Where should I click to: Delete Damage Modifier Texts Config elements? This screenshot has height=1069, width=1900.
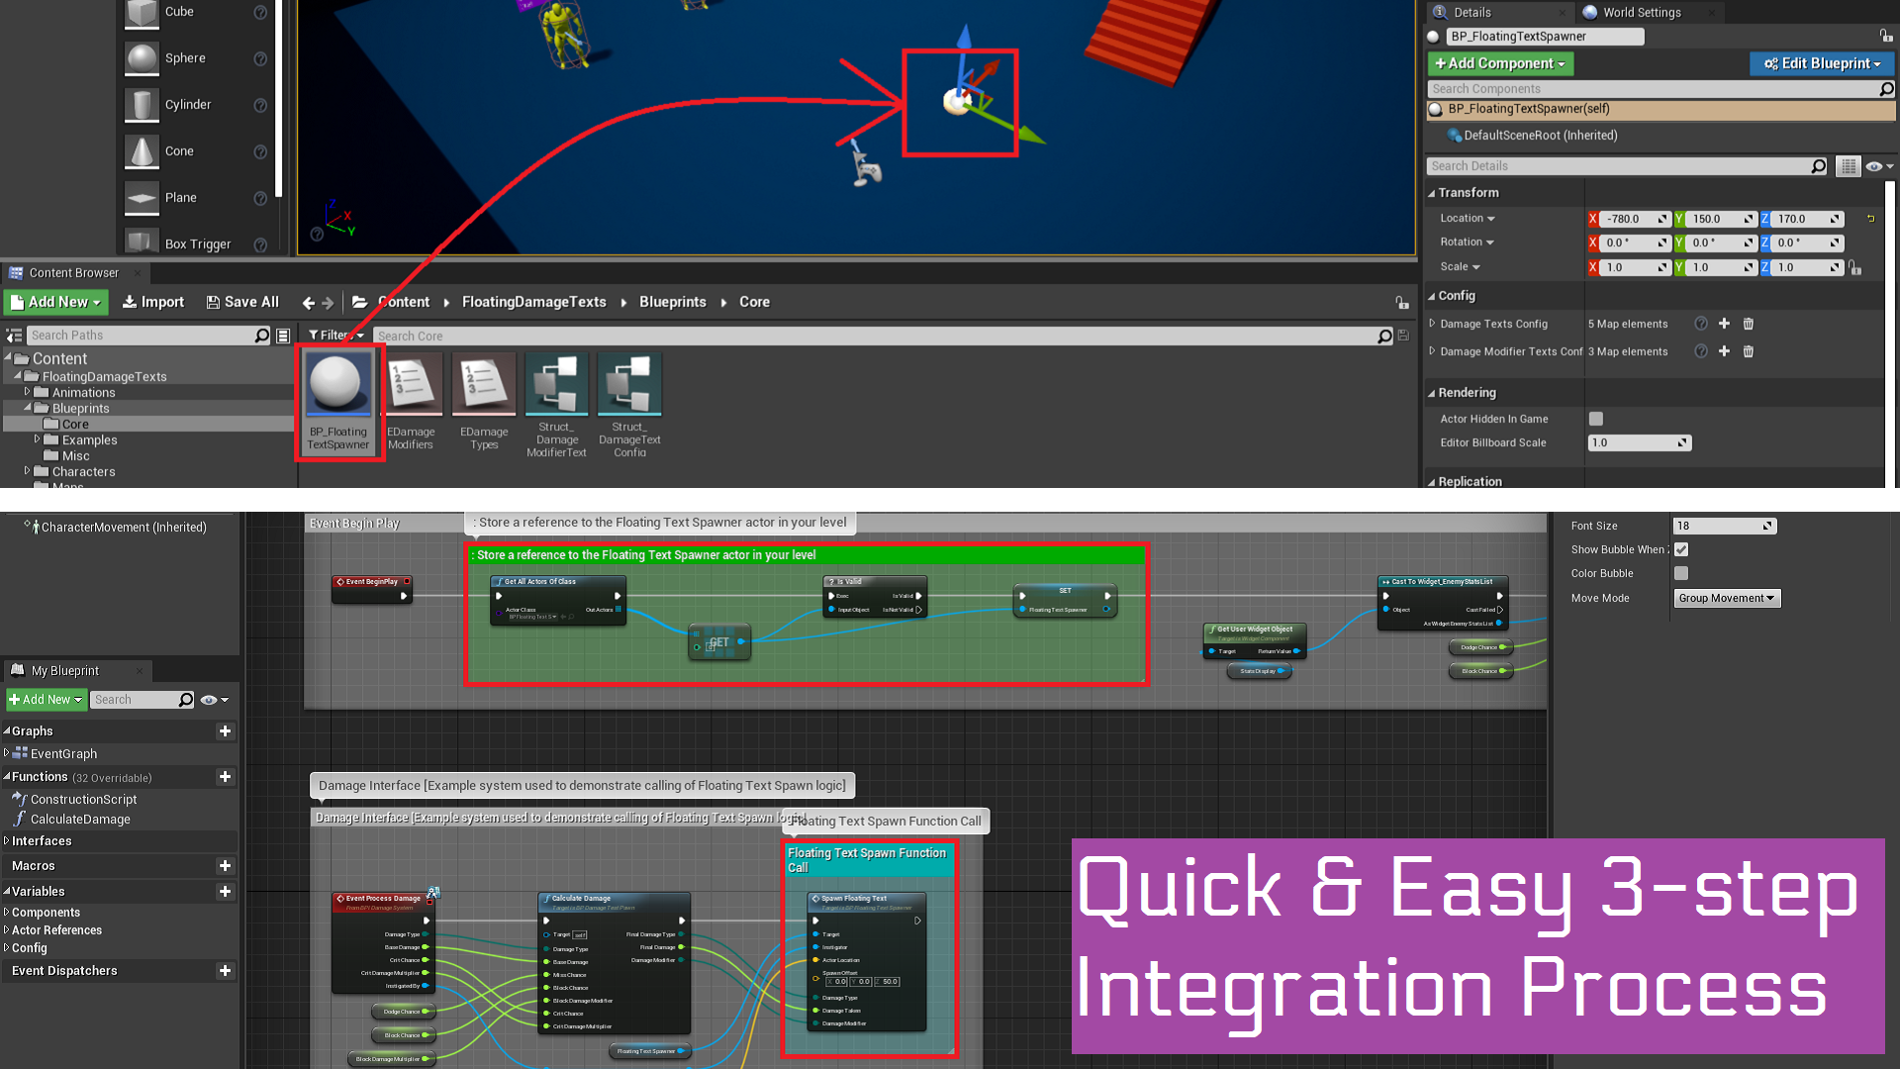coord(1748,351)
